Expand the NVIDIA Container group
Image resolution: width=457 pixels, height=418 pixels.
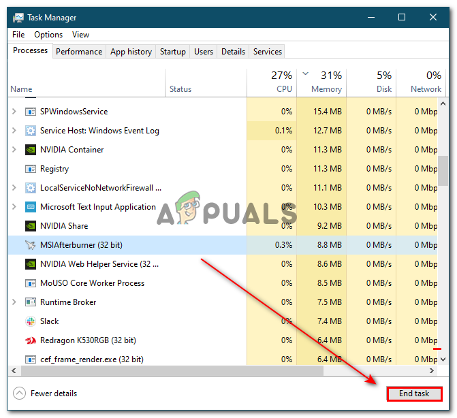[x=14, y=150]
